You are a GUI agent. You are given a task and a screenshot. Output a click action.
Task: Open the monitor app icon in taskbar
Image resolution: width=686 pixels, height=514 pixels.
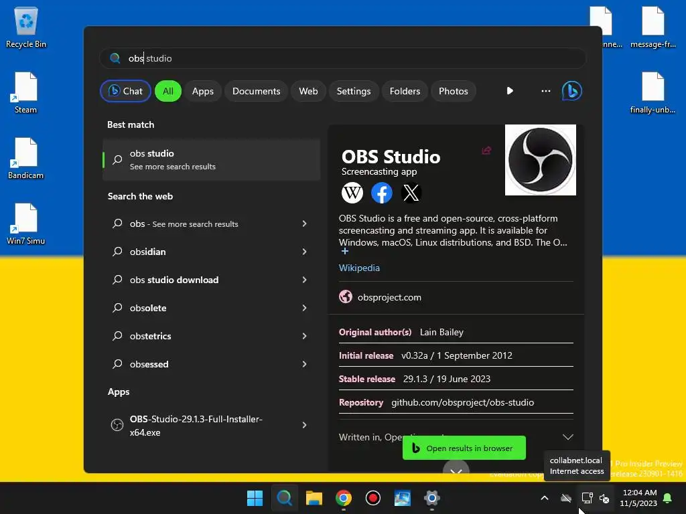402,498
